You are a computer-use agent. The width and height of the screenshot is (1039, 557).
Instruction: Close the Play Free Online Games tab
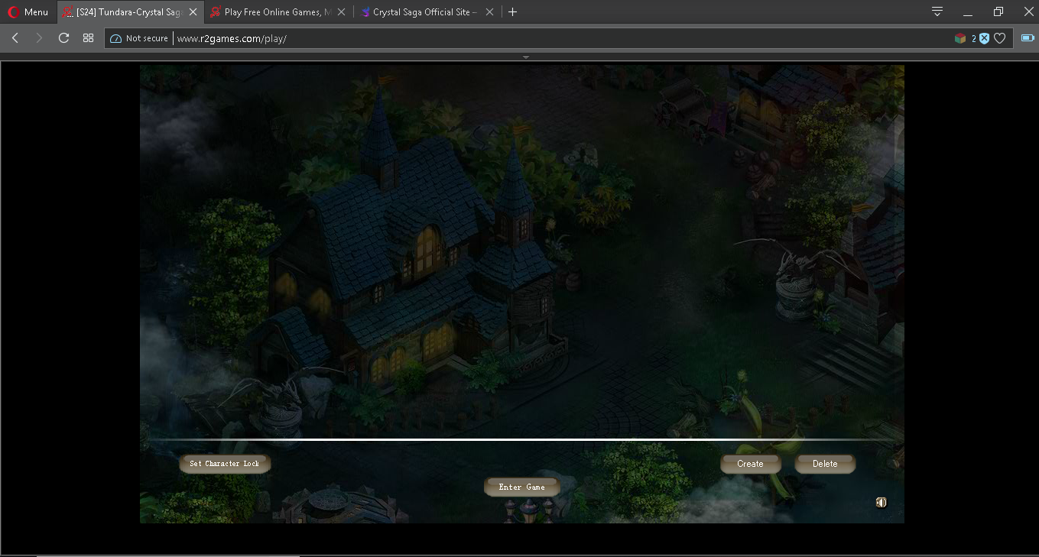coord(341,12)
